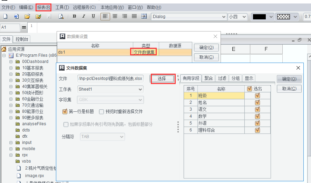The image size is (311, 183).
Task: Open the 工具(T) menu
Action: pos(62,7)
